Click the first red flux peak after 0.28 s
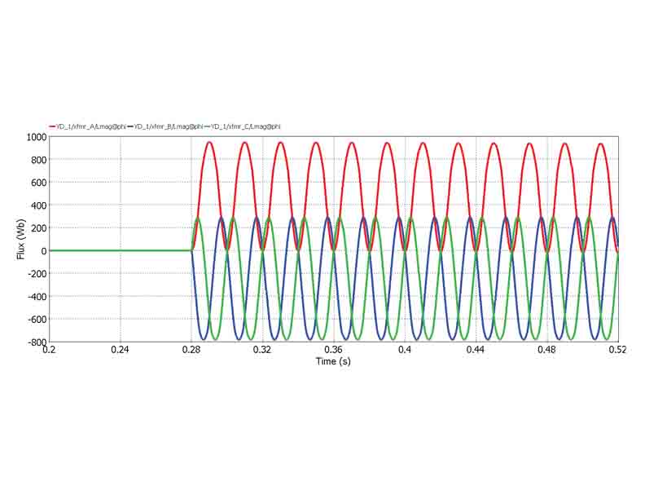645x499 pixels. coord(208,143)
